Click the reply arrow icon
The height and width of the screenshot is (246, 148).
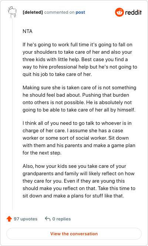[48, 219]
